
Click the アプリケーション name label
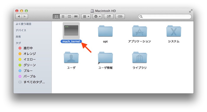pos(139,41)
